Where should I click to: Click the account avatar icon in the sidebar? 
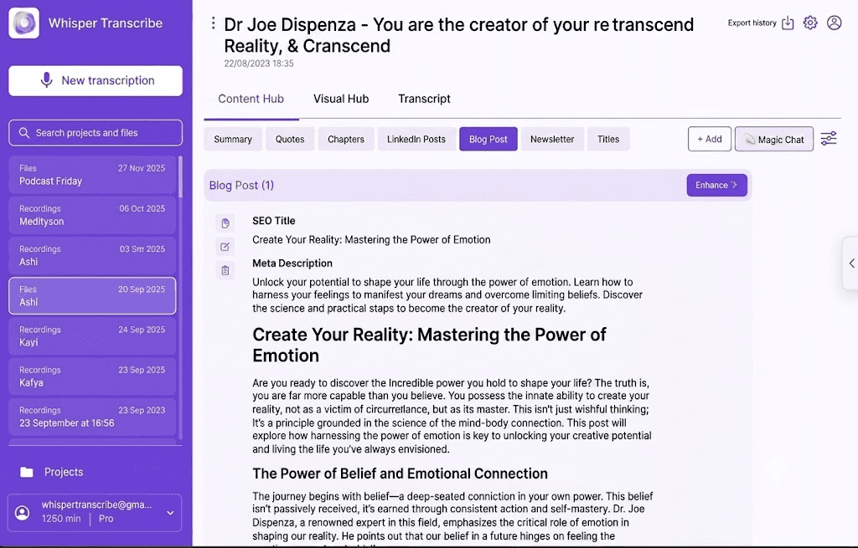(23, 513)
